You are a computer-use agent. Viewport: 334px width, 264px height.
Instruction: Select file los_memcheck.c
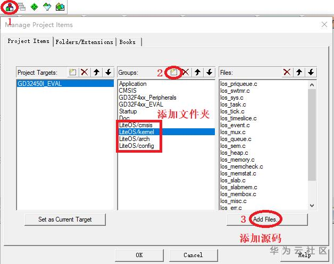[x=264, y=166]
